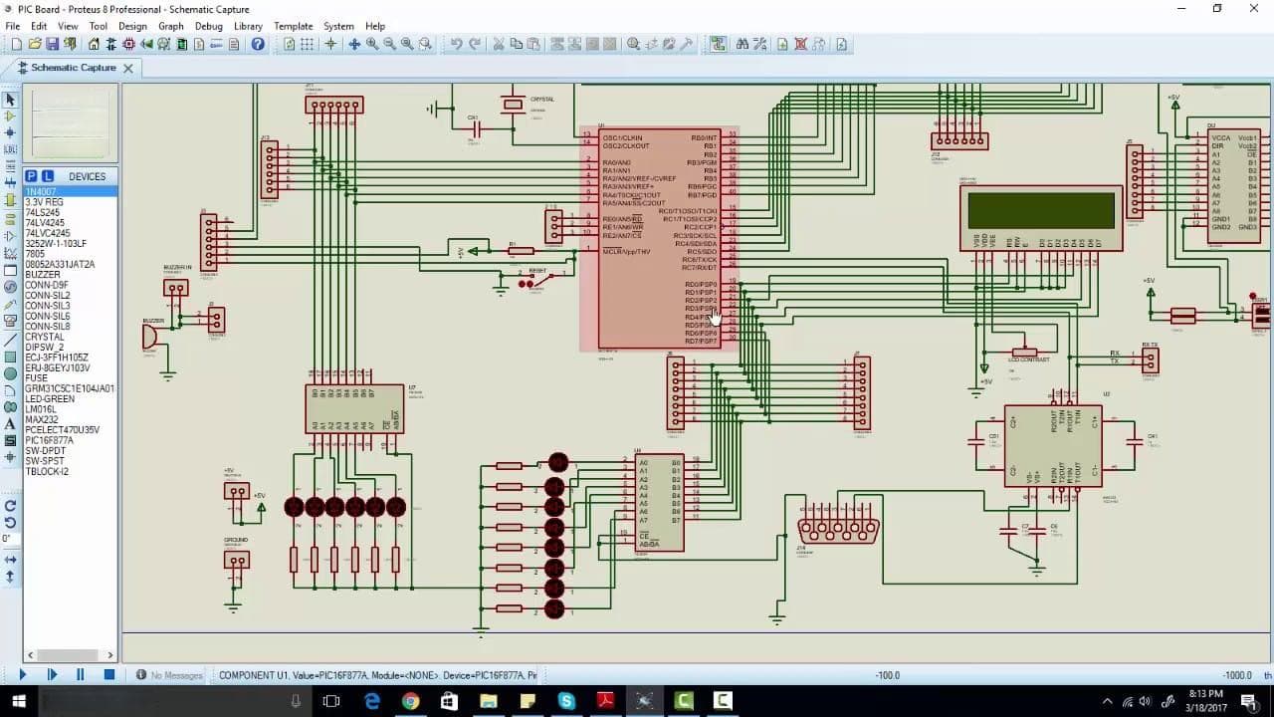Stop the simulation
This screenshot has height=717, width=1274.
[109, 674]
